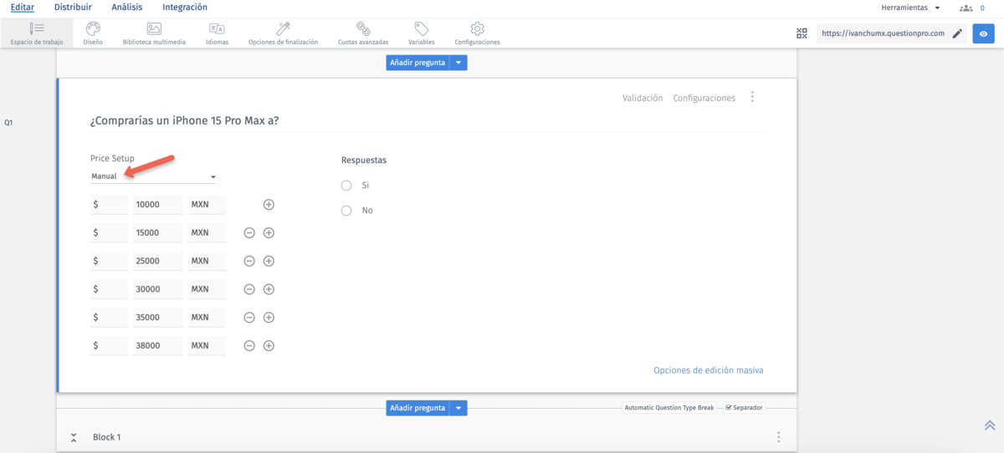Click the users count icon
This screenshot has width=1004, height=453.
(966, 8)
